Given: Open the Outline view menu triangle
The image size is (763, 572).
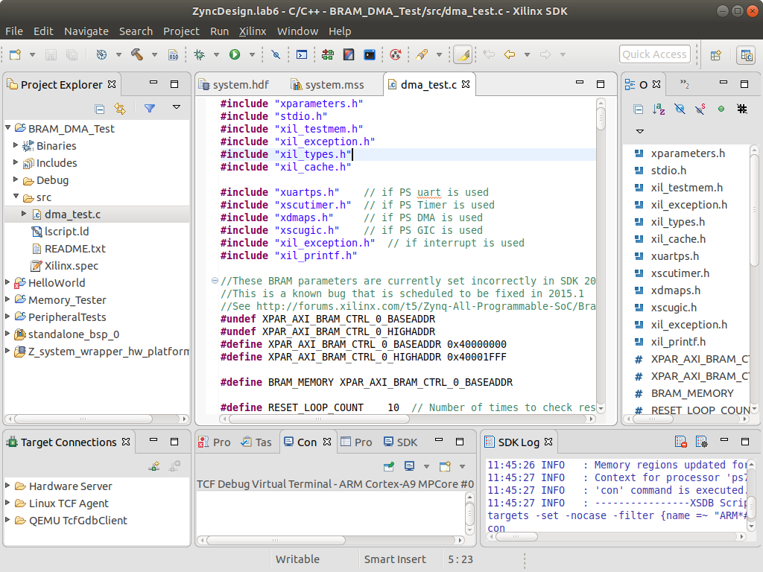Looking at the screenshot, I should (640, 131).
